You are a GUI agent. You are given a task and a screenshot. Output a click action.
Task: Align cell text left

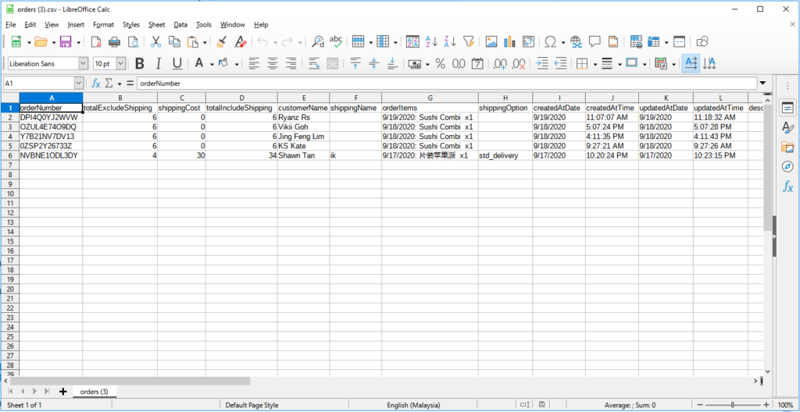point(254,64)
